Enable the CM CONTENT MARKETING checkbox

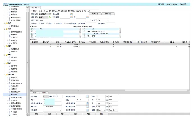84,34
